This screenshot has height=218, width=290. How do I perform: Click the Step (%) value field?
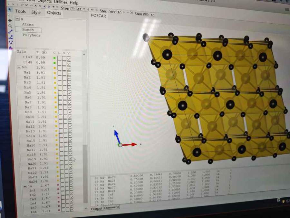pos(153,15)
